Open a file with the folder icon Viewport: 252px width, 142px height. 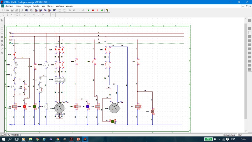(x=8, y=10)
